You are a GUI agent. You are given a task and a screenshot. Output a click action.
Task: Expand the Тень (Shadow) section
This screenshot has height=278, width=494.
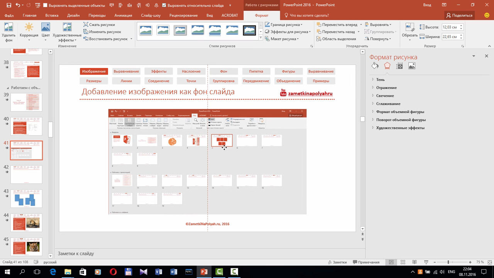380,80
